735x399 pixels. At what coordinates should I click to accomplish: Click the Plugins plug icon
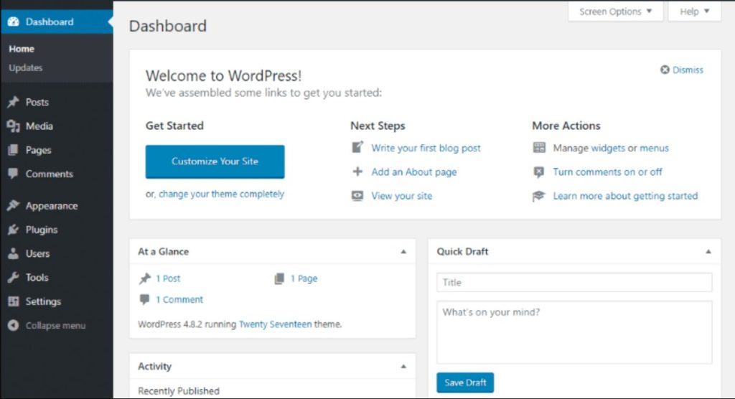click(13, 230)
